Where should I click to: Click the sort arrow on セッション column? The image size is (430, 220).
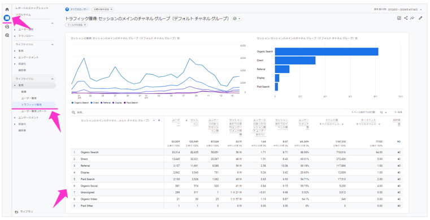186,120
